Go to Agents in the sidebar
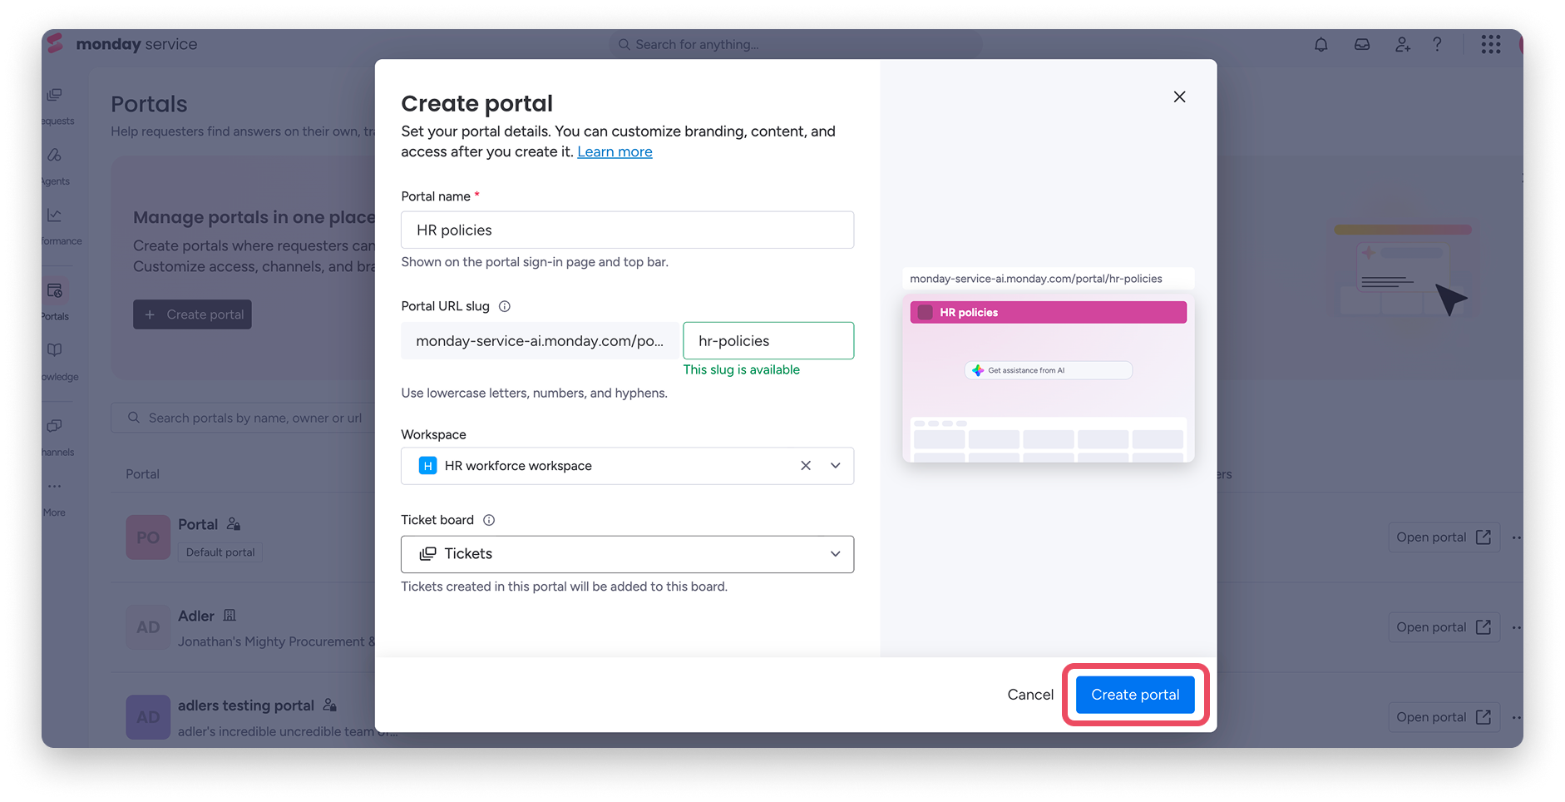1565x802 pixels. point(56,166)
